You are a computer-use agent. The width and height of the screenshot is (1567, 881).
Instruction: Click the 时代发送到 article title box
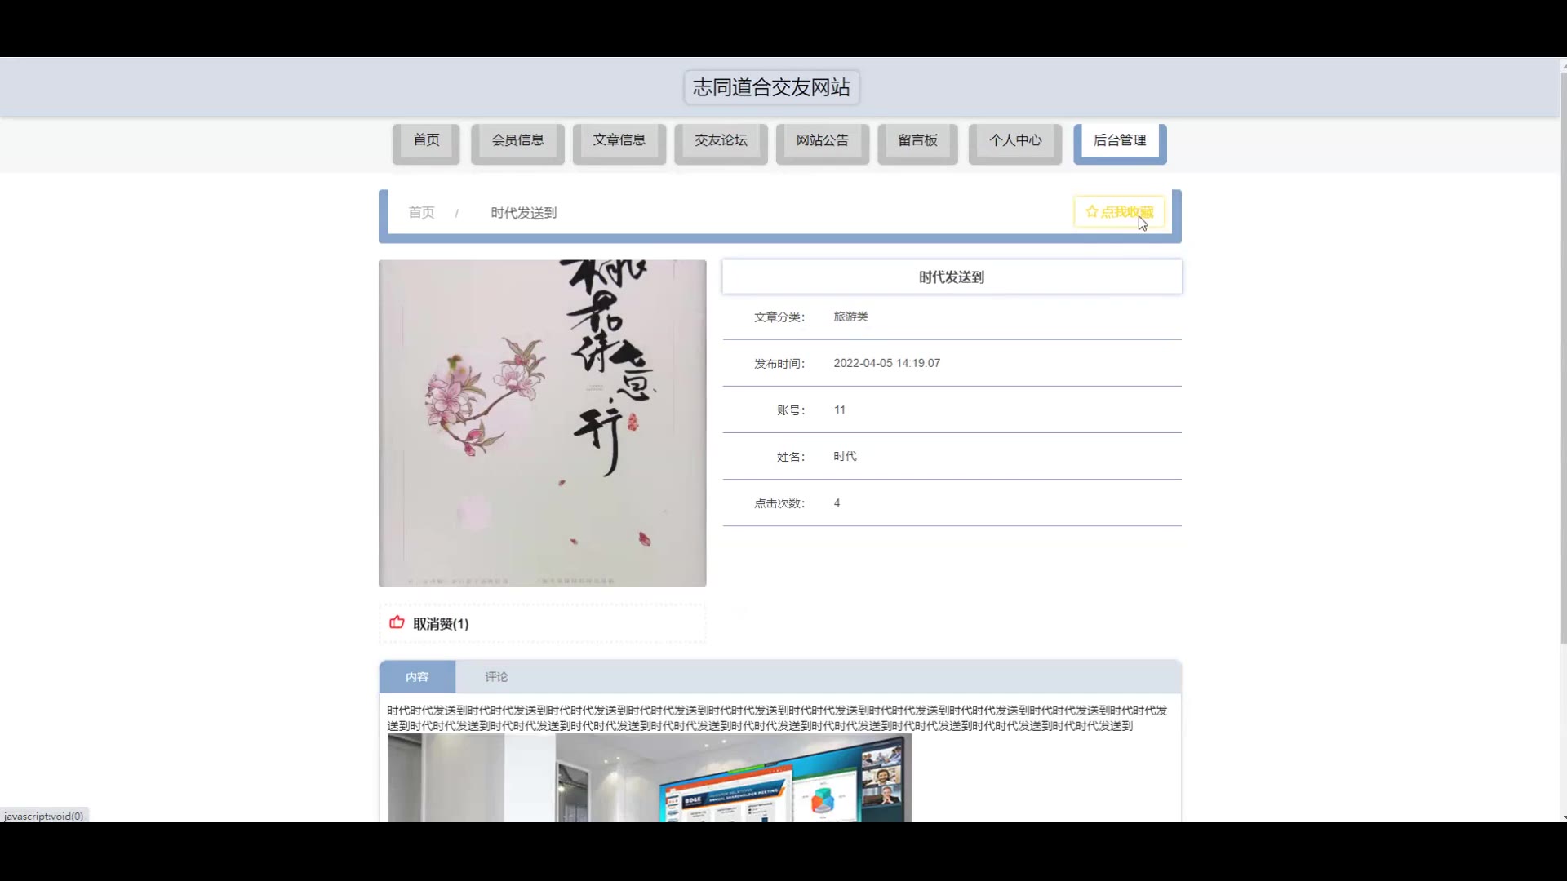tap(952, 277)
